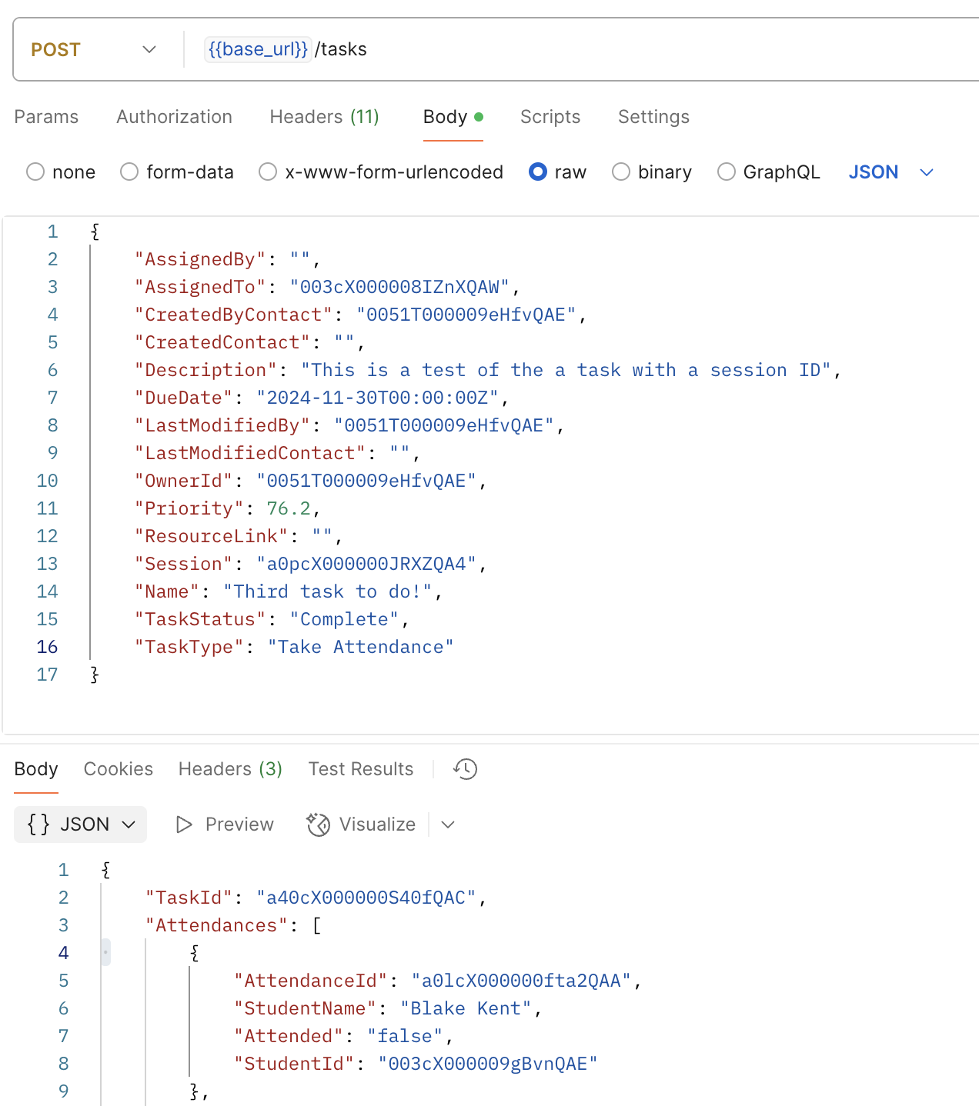Select the binary body type

(x=621, y=172)
